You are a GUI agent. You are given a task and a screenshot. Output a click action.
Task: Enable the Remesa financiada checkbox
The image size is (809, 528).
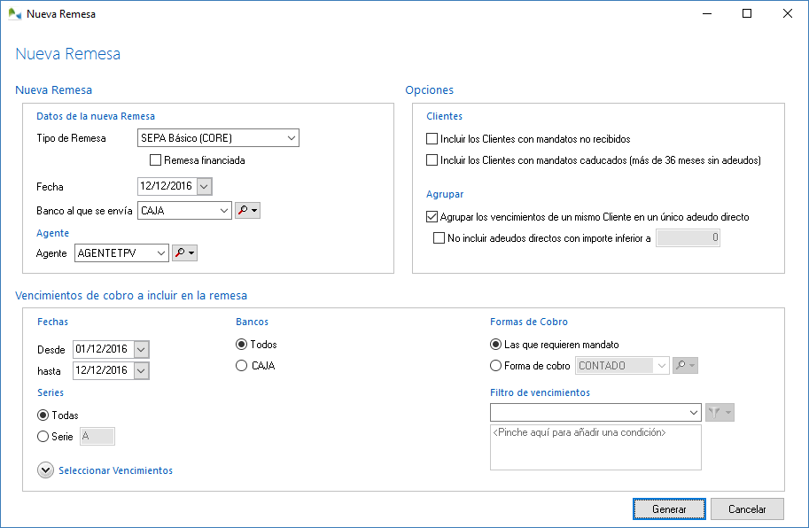coord(156,160)
